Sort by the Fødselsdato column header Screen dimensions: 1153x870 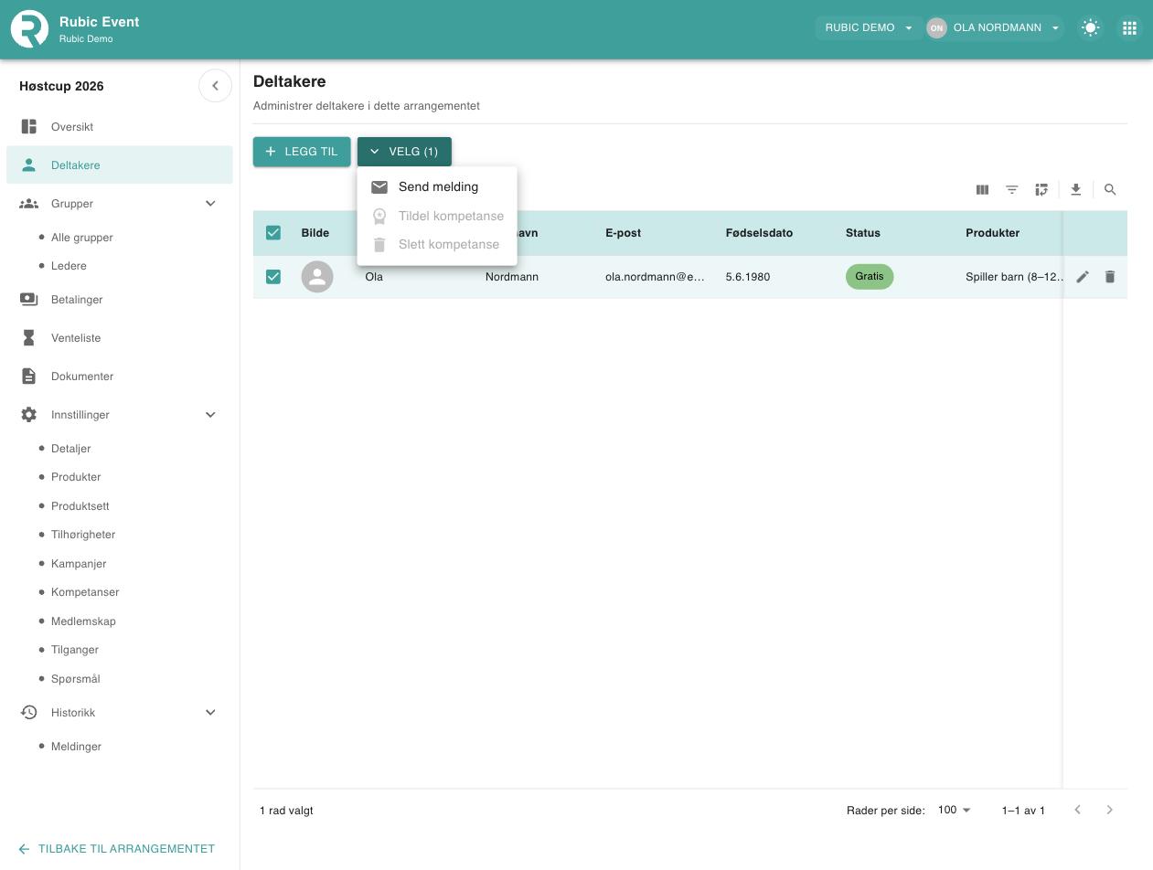point(759,233)
